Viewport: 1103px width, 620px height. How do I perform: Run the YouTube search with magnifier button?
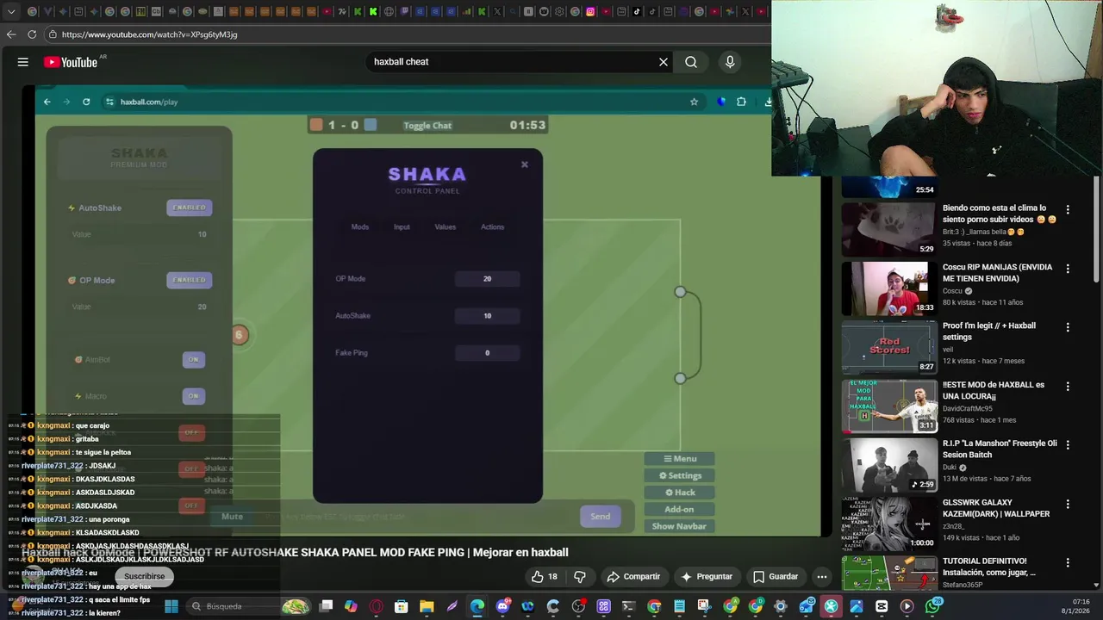coord(691,62)
